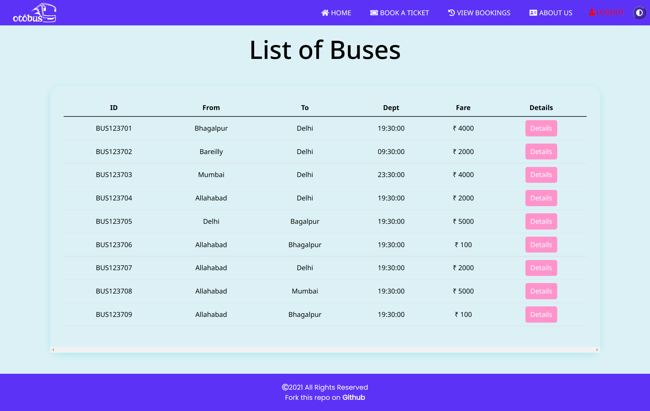Open the Github link in the footer

pos(353,397)
